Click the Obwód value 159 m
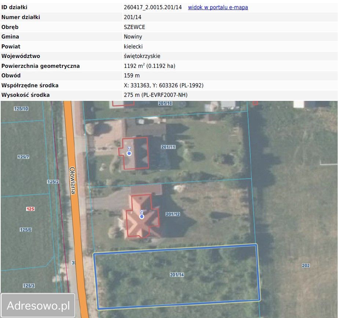Screen dimensions: 338x318 coord(132,76)
